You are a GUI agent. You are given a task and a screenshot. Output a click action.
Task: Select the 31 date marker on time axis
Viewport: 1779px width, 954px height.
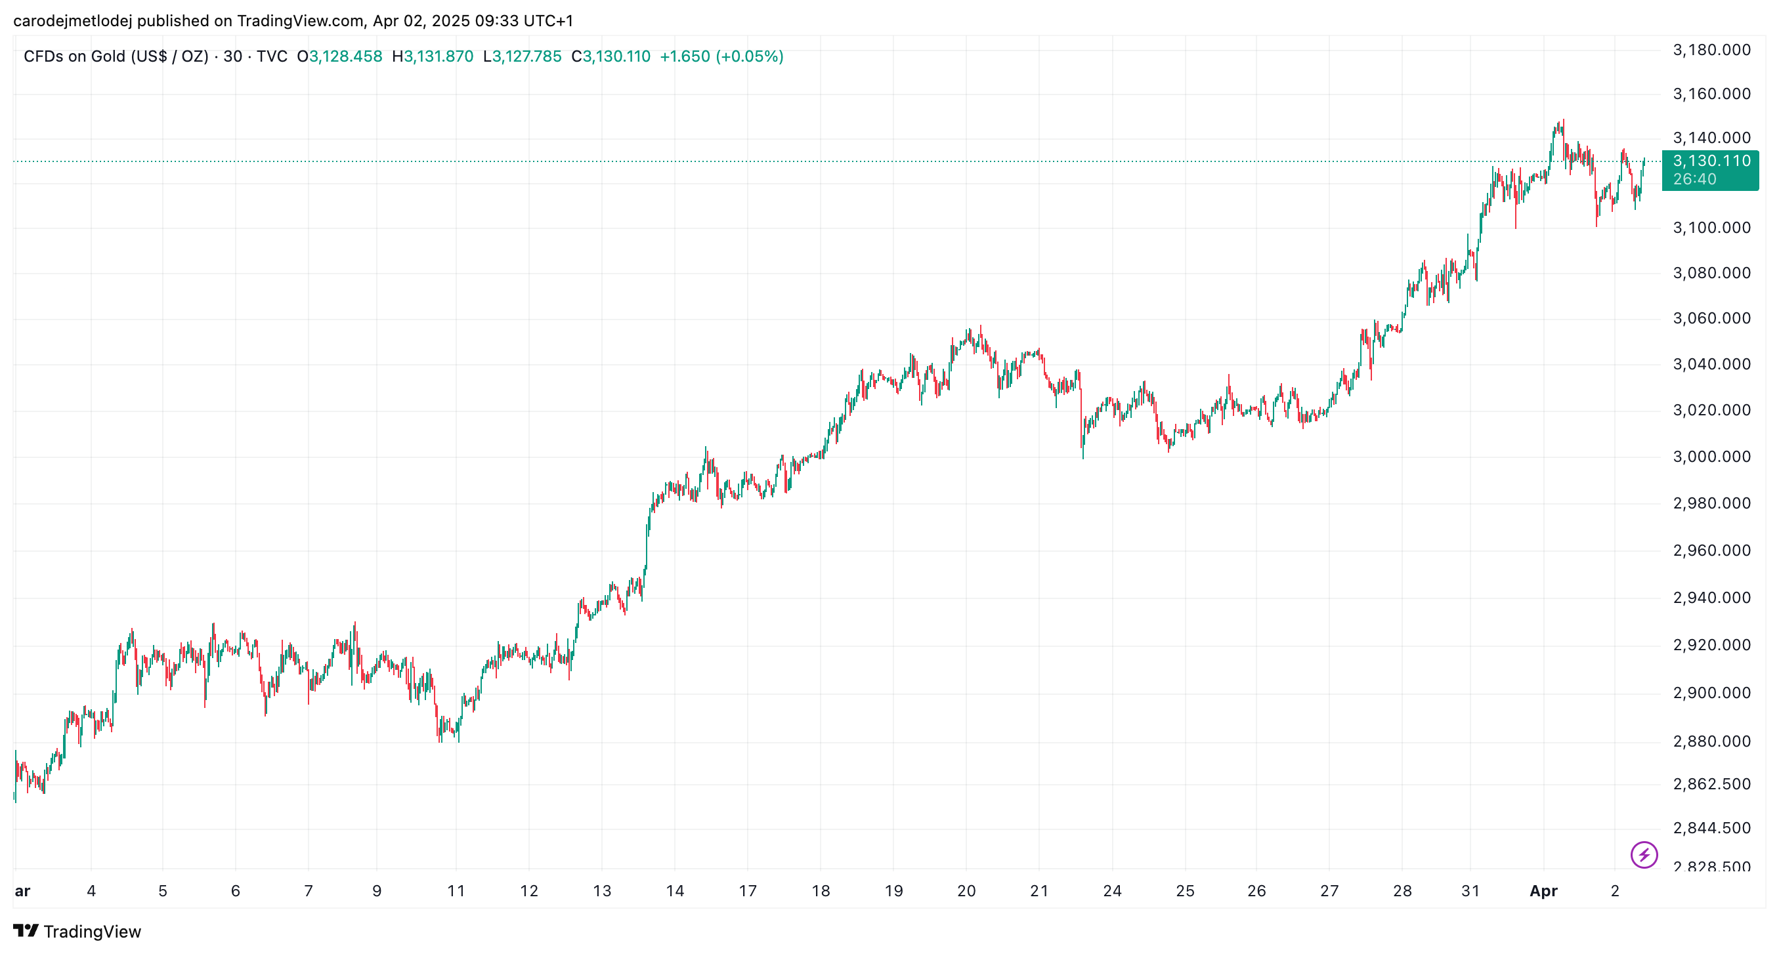1470,891
